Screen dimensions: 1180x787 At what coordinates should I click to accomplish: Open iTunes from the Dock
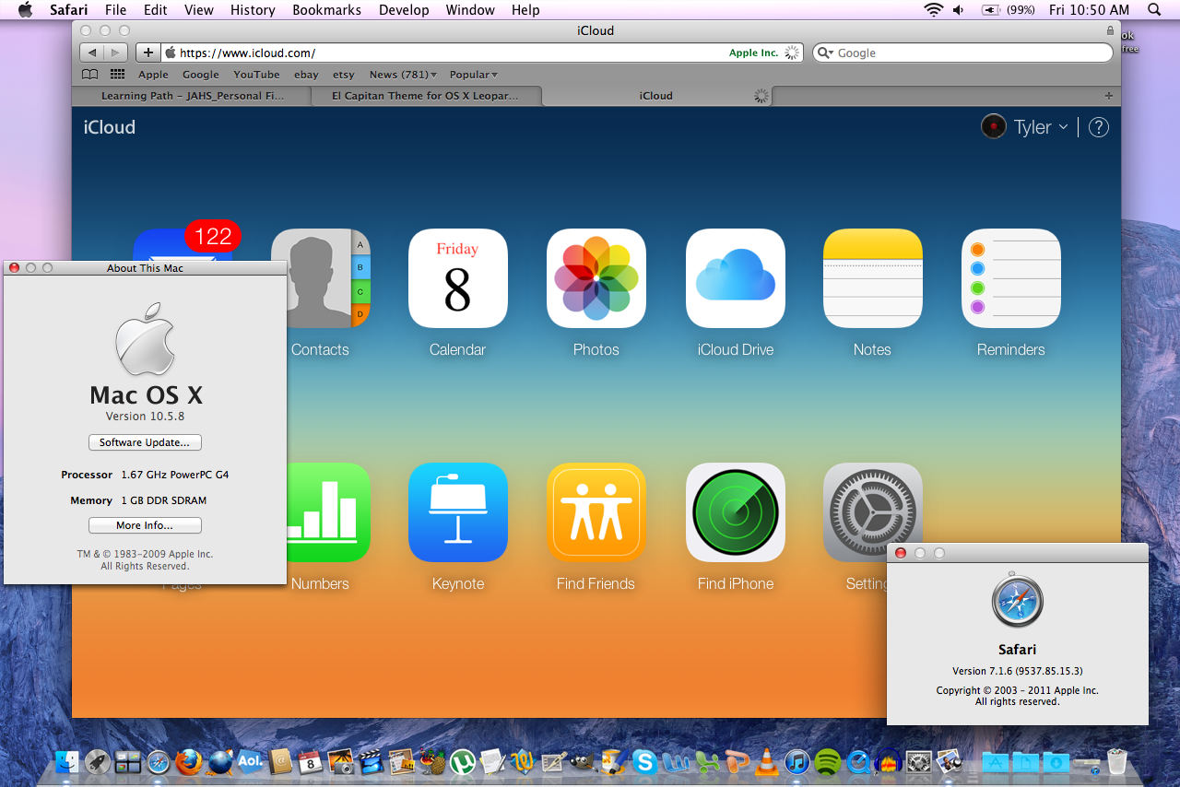tap(797, 761)
